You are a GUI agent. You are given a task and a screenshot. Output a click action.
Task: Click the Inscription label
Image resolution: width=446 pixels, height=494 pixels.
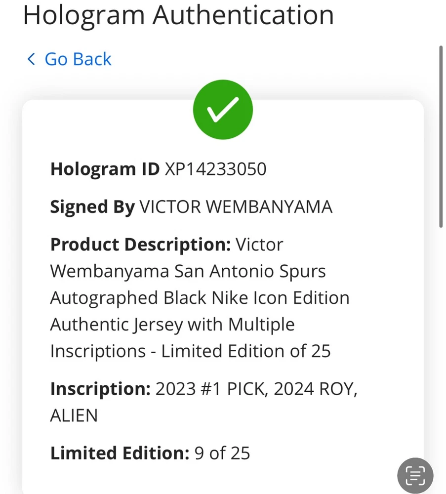click(100, 389)
